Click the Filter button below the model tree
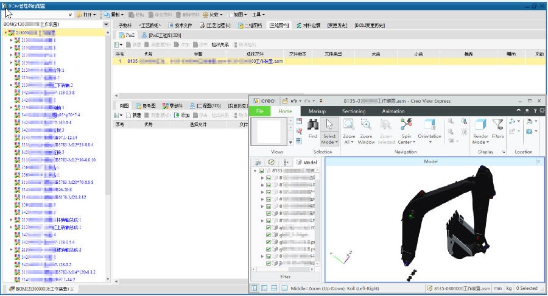Screen dimensions: 548x296 click(285, 277)
